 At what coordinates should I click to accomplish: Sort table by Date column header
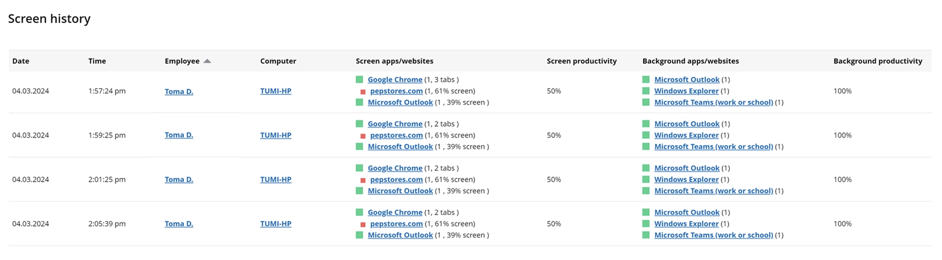pos(21,61)
